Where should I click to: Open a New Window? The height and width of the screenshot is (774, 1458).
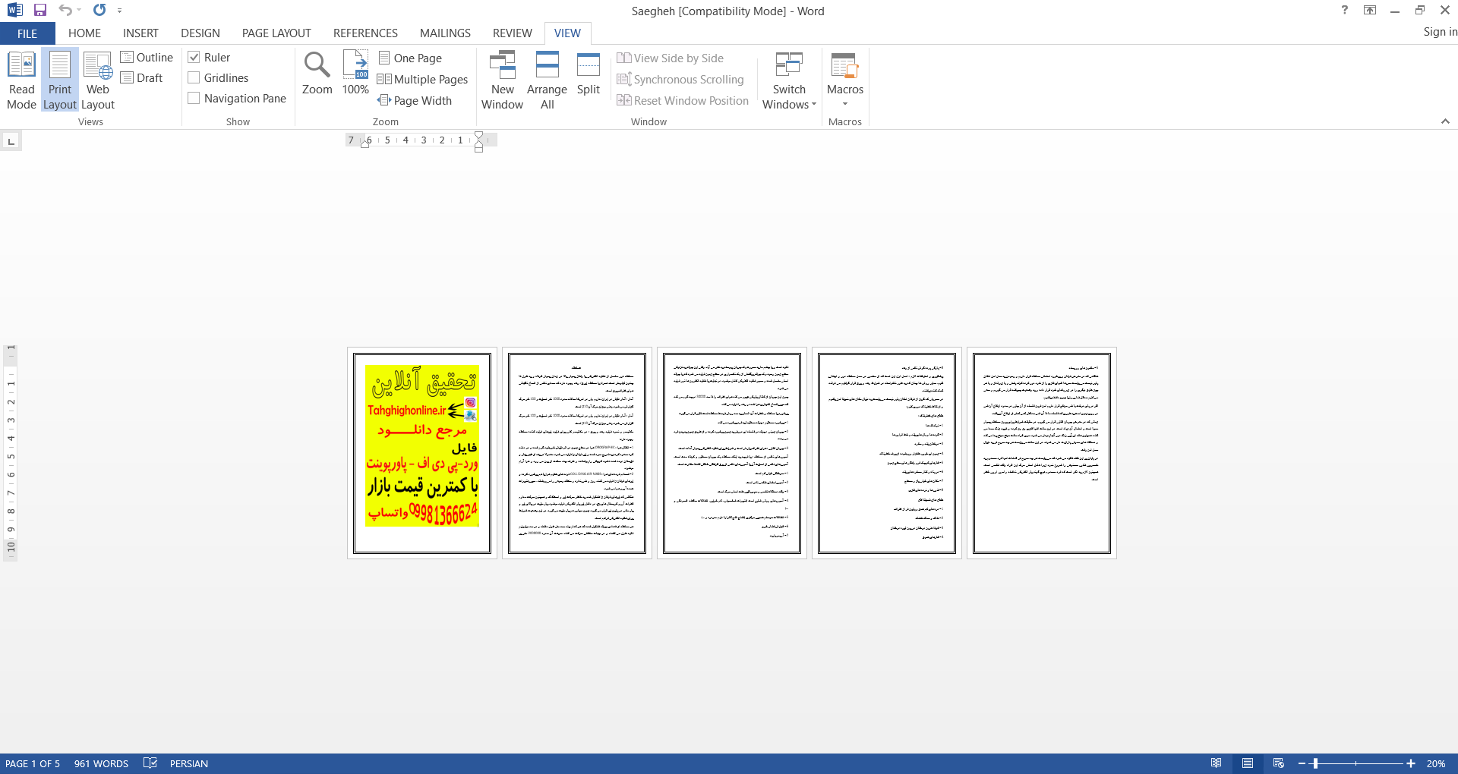[x=503, y=80]
